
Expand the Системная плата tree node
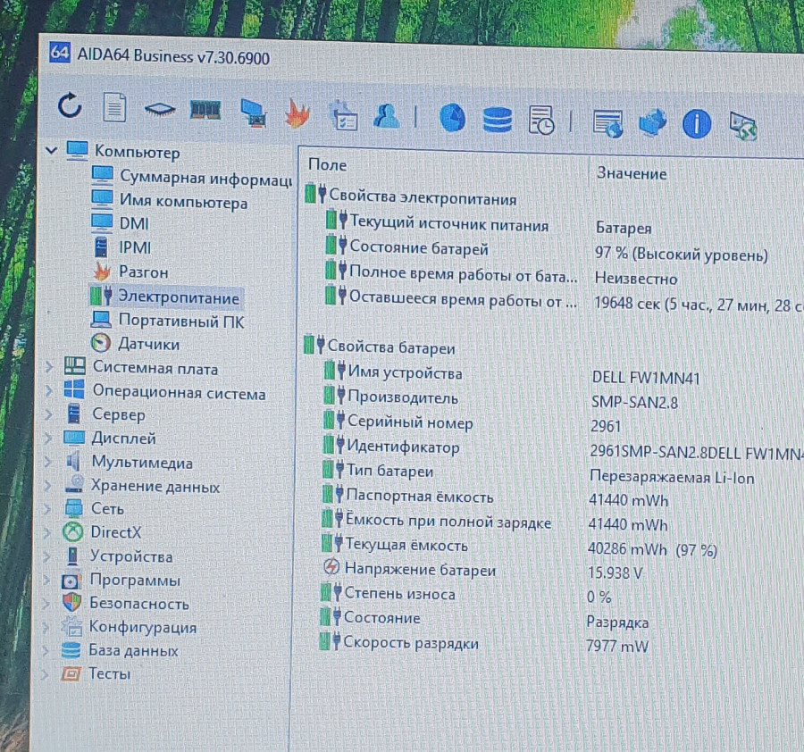tap(49, 367)
